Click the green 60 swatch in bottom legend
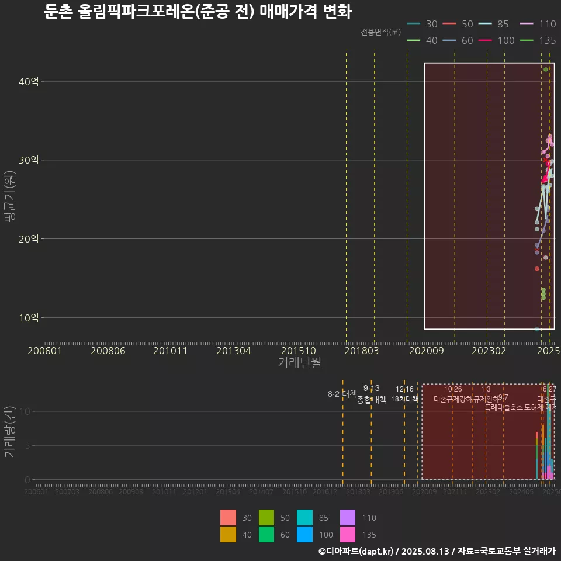This screenshot has width=561, height=561. pos(266,534)
